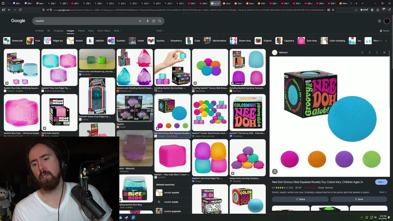Reload the current browser page

pos(20,10)
